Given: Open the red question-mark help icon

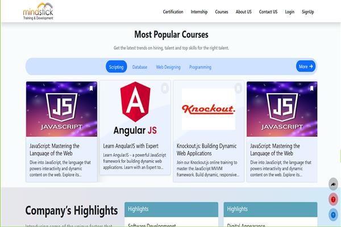Looking at the screenshot, I should [x=333, y=199].
